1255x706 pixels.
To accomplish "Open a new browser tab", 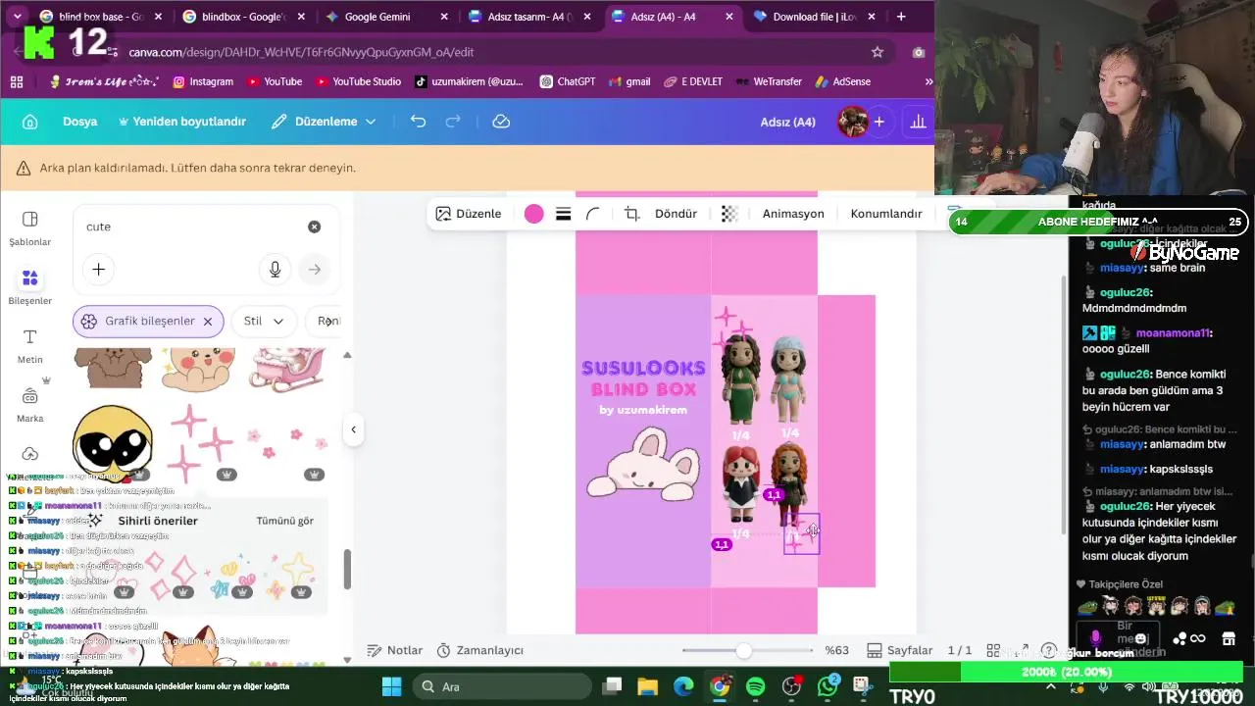I will tap(901, 17).
